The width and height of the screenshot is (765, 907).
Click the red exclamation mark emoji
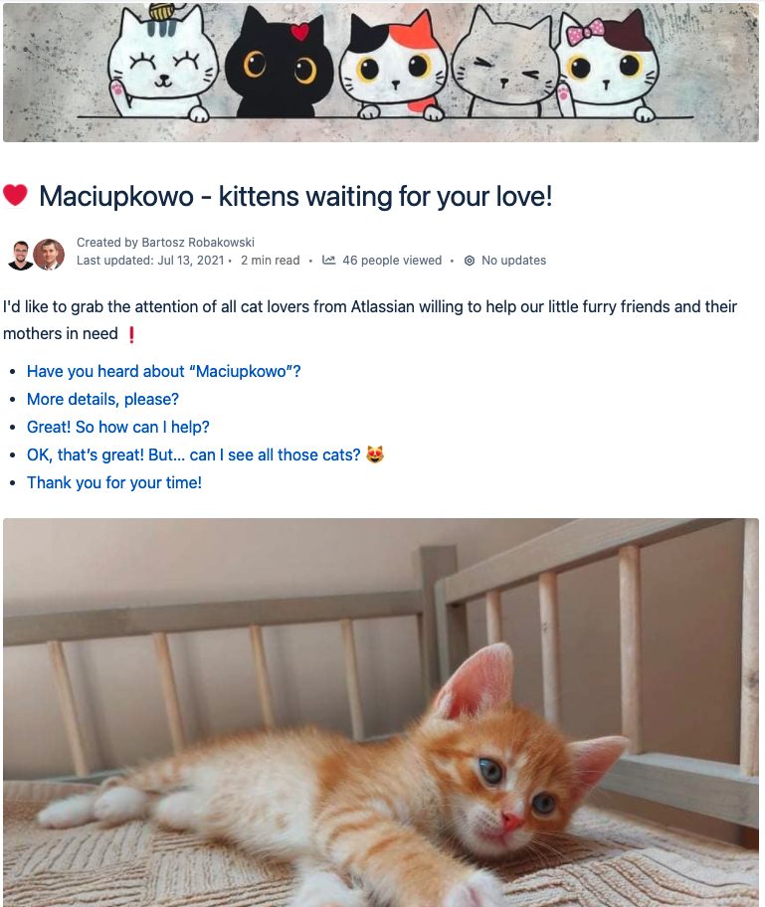click(x=131, y=334)
